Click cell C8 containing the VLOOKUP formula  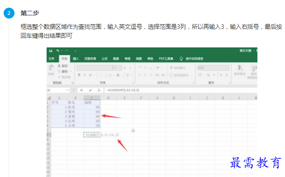92,135
